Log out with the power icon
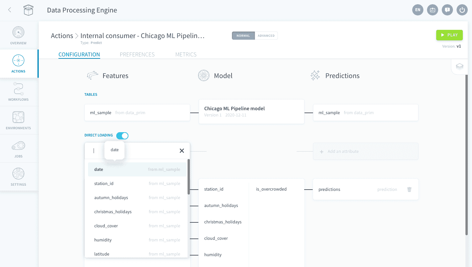This screenshot has width=472, height=267. coord(462,10)
